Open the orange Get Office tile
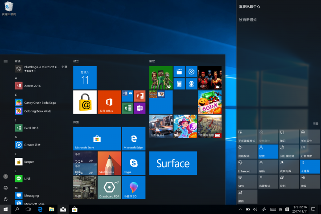The image size is (321, 214). [x=109, y=102]
